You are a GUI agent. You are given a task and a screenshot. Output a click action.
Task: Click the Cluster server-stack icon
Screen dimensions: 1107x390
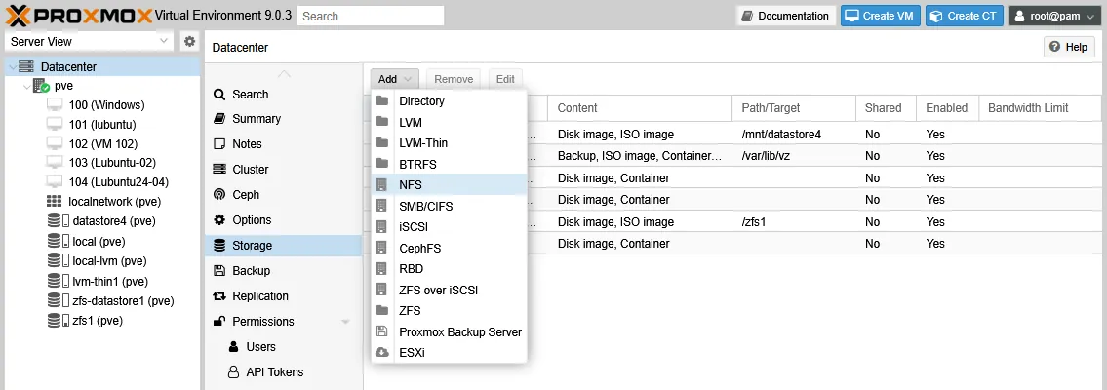coord(219,170)
